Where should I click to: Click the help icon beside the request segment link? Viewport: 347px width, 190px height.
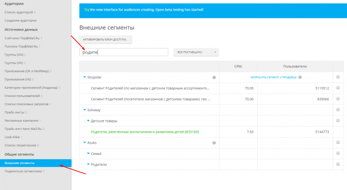pos(300,77)
